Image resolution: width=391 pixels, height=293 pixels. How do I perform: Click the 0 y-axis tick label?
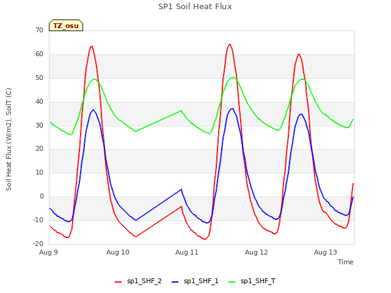(42, 197)
